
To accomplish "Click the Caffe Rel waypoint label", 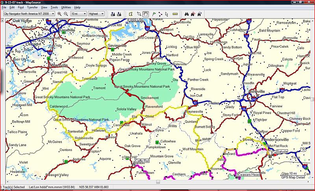I will (142, 161).
